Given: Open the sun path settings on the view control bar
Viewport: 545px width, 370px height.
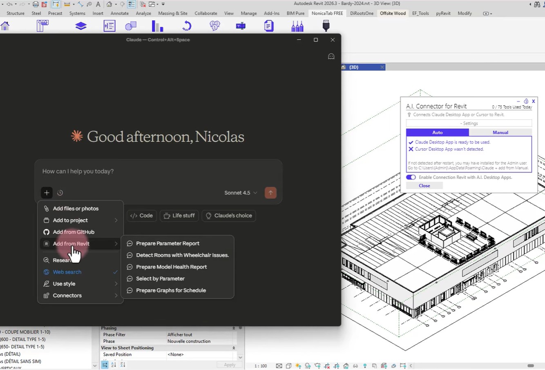Looking at the screenshot, I should pos(298,365).
